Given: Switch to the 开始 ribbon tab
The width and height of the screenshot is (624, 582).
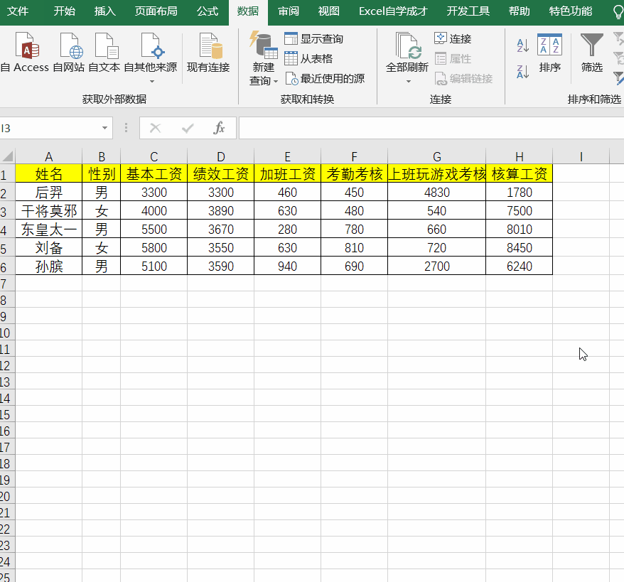Looking at the screenshot, I should [63, 11].
